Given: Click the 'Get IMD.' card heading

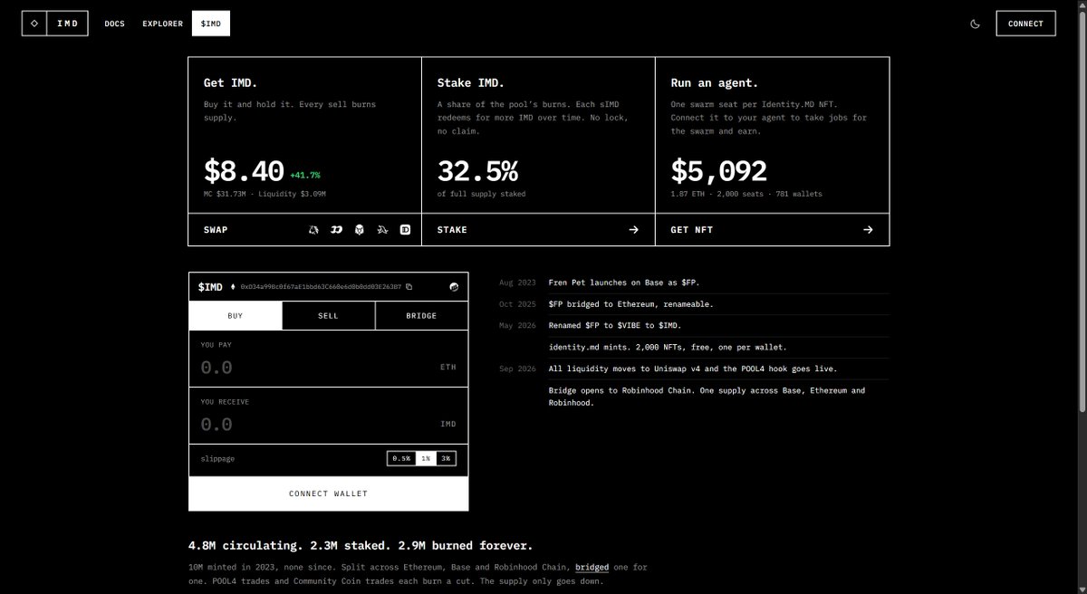Looking at the screenshot, I should (230, 82).
